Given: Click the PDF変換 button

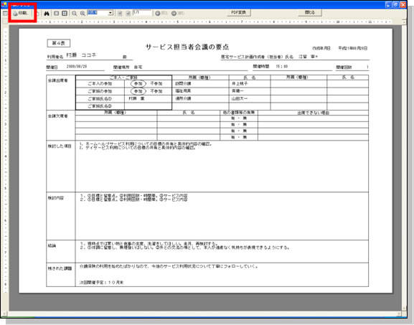Looking at the screenshot, I should tap(239, 13).
